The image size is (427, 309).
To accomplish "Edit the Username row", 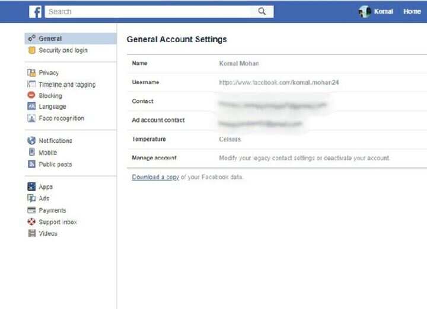I will [277, 82].
